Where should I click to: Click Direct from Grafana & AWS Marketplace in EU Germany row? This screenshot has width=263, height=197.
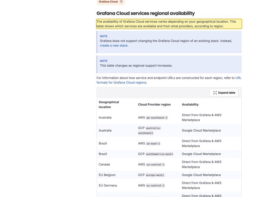click(x=202, y=185)
